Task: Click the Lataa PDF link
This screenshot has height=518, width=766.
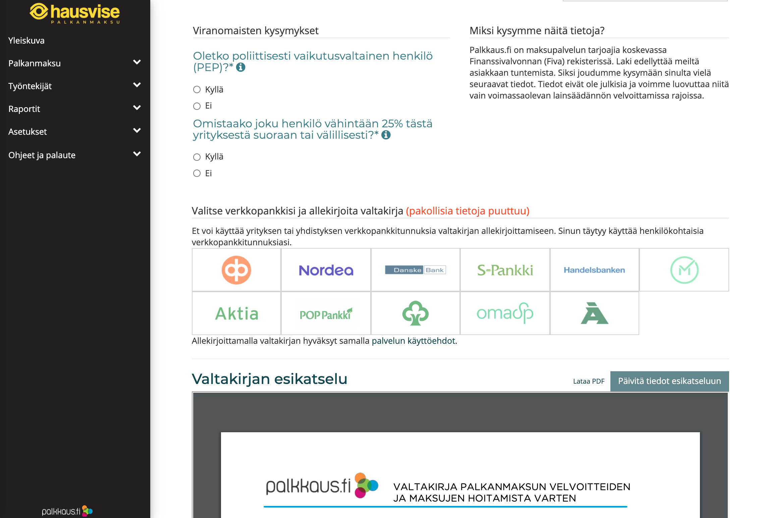Action: click(589, 381)
